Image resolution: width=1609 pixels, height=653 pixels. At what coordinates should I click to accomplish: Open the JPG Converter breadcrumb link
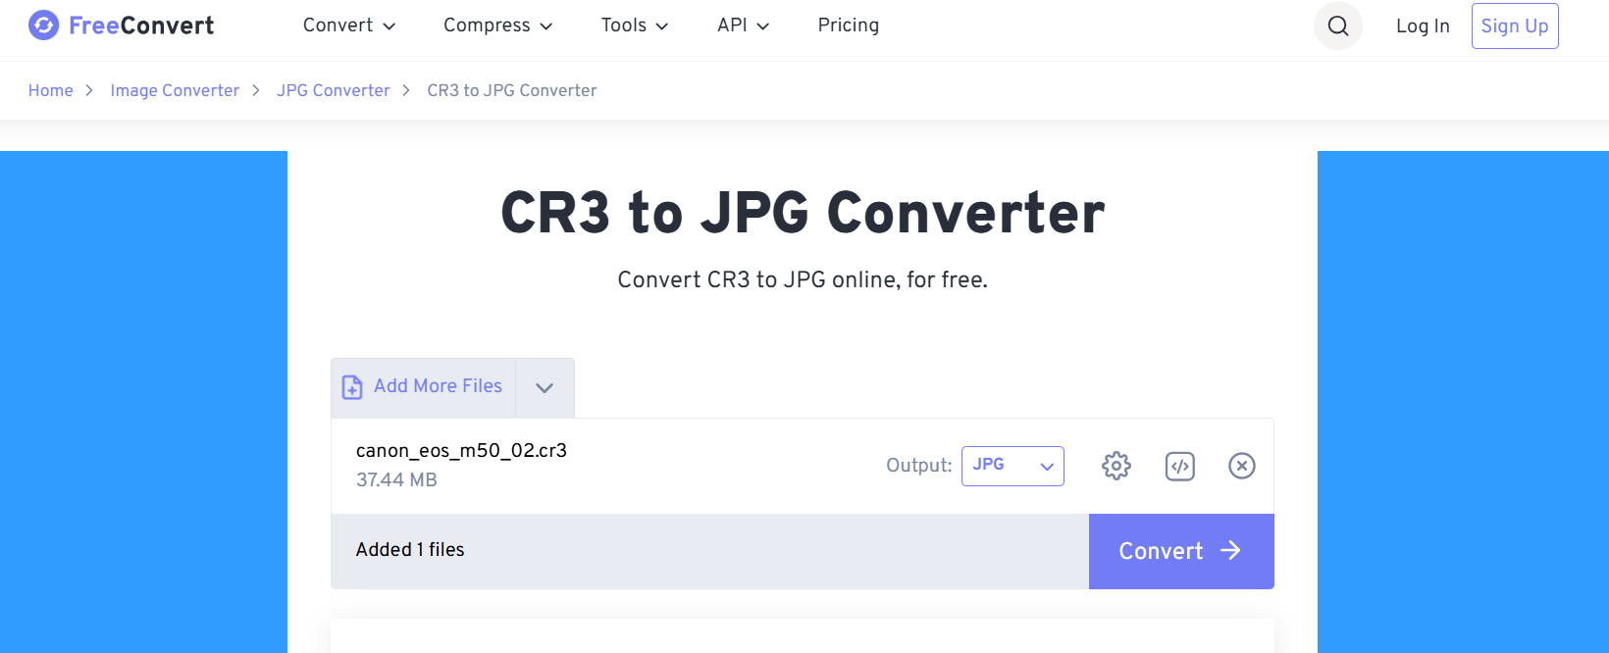333,90
